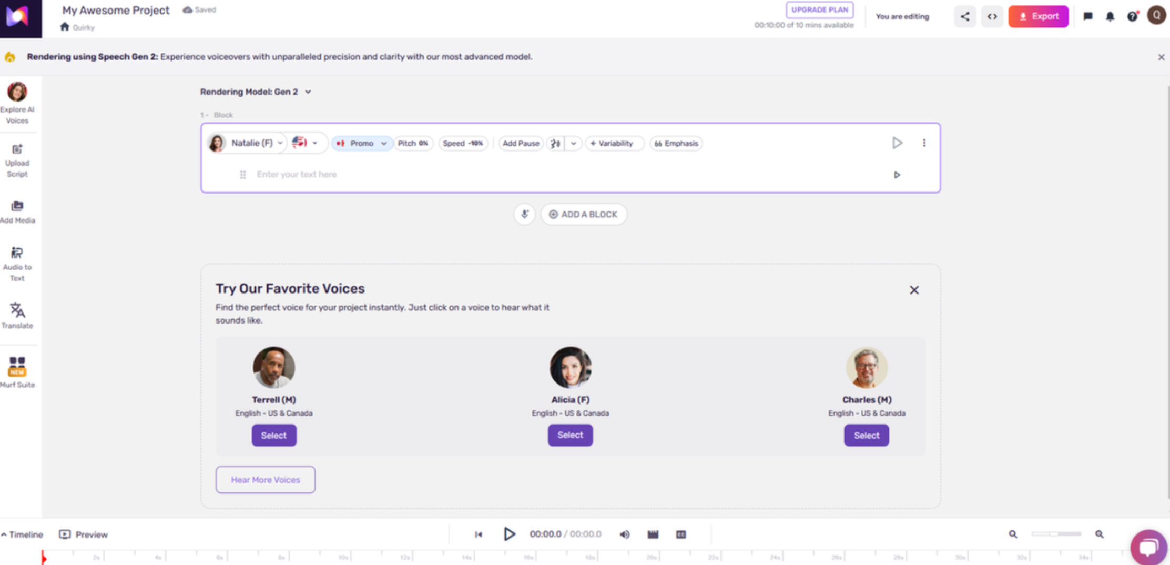Switch to the Preview tab
Image resolution: width=1170 pixels, height=565 pixels.
[x=84, y=534]
